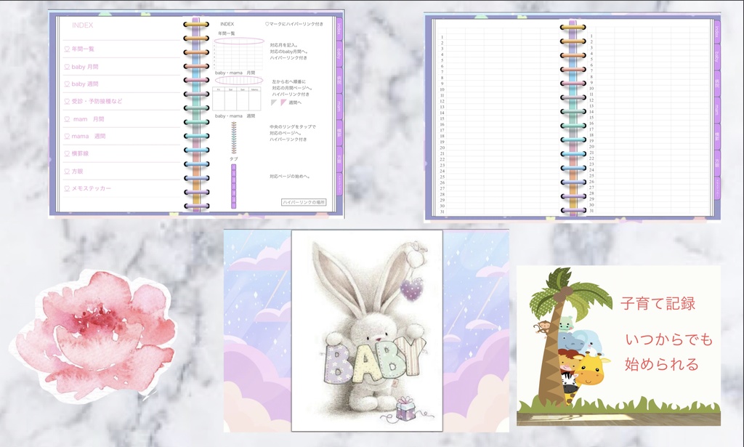The height and width of the screenshot is (447, 744).
Task: Select the mam tab on the INDEX planner
Action: pos(339,106)
